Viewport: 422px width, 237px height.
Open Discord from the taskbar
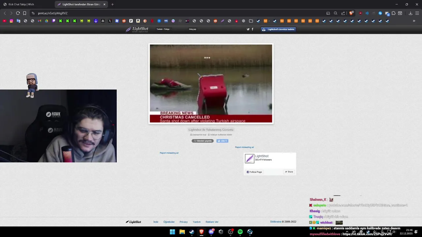(x=211, y=232)
